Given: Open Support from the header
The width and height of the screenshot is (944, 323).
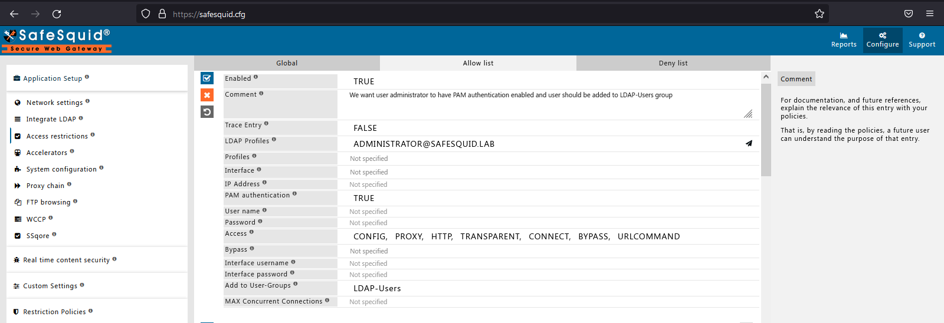Looking at the screenshot, I should [x=922, y=40].
